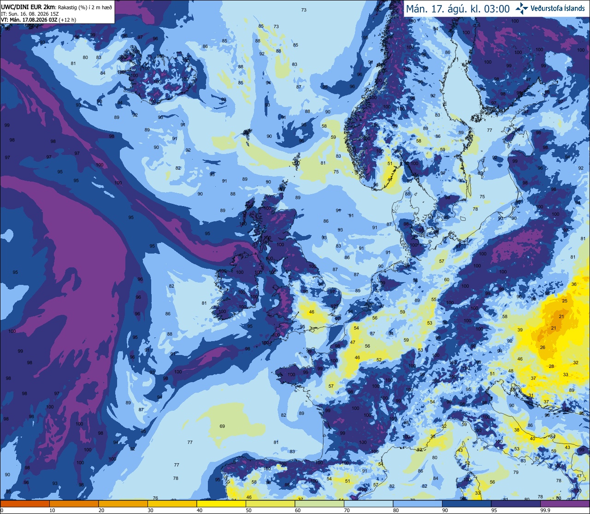Pick the orange 10–20 legend swatch

coord(74,503)
